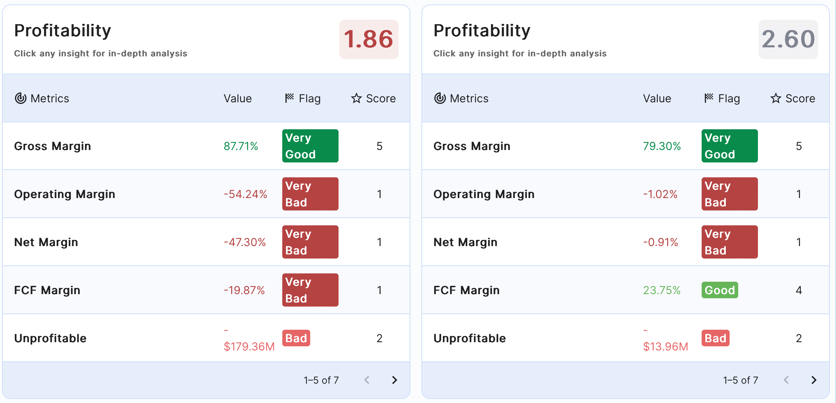Click the Metrics target icon in right panel
The image size is (836, 403).
click(440, 99)
